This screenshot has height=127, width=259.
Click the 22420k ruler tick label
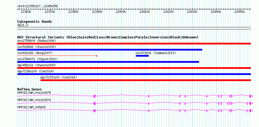169,12
